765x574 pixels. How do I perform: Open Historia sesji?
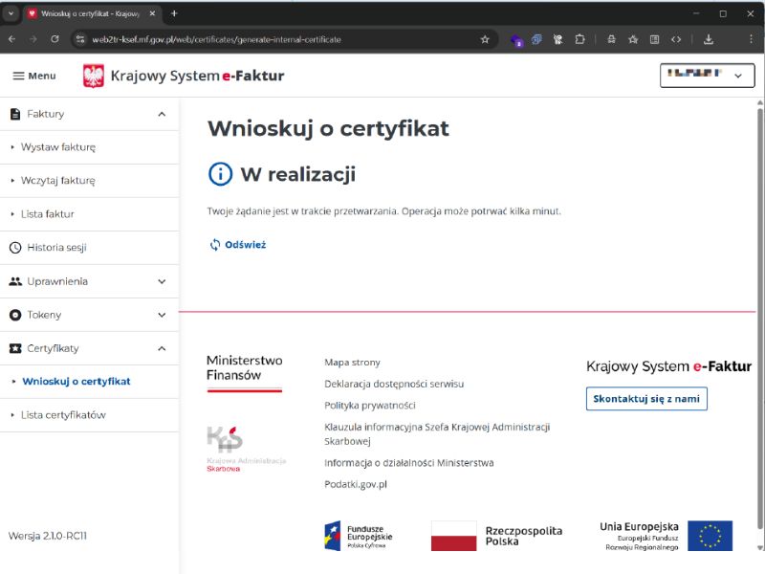click(56, 248)
